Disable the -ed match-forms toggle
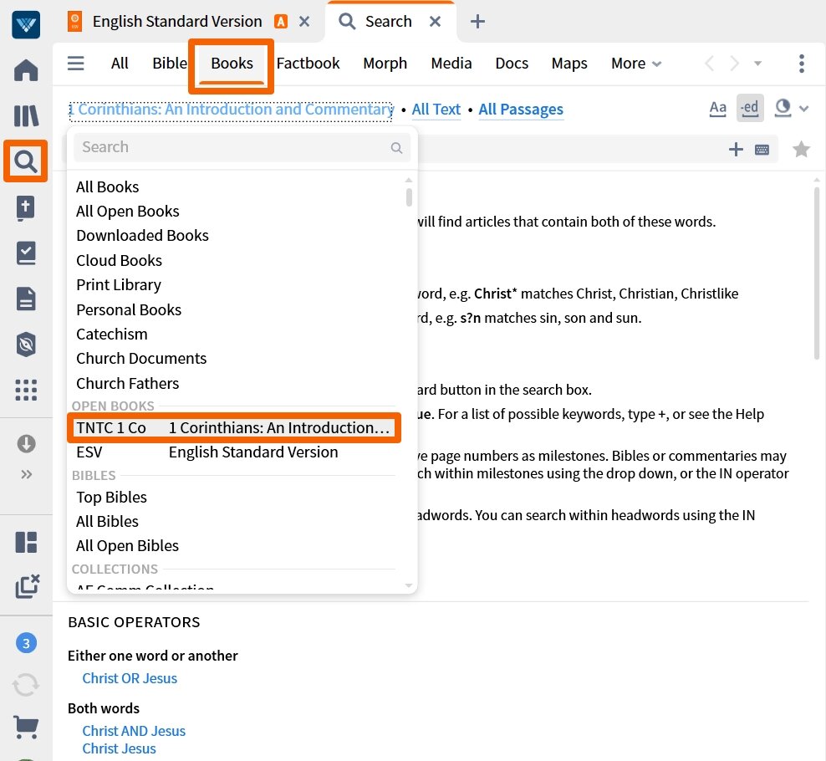Image resolution: width=826 pixels, height=761 pixels. [x=749, y=108]
